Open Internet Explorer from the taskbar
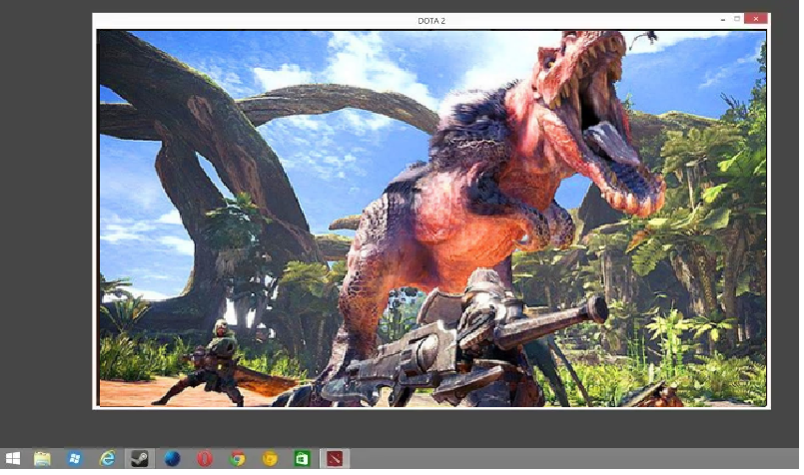Screen dimensions: 804x475 107,459
